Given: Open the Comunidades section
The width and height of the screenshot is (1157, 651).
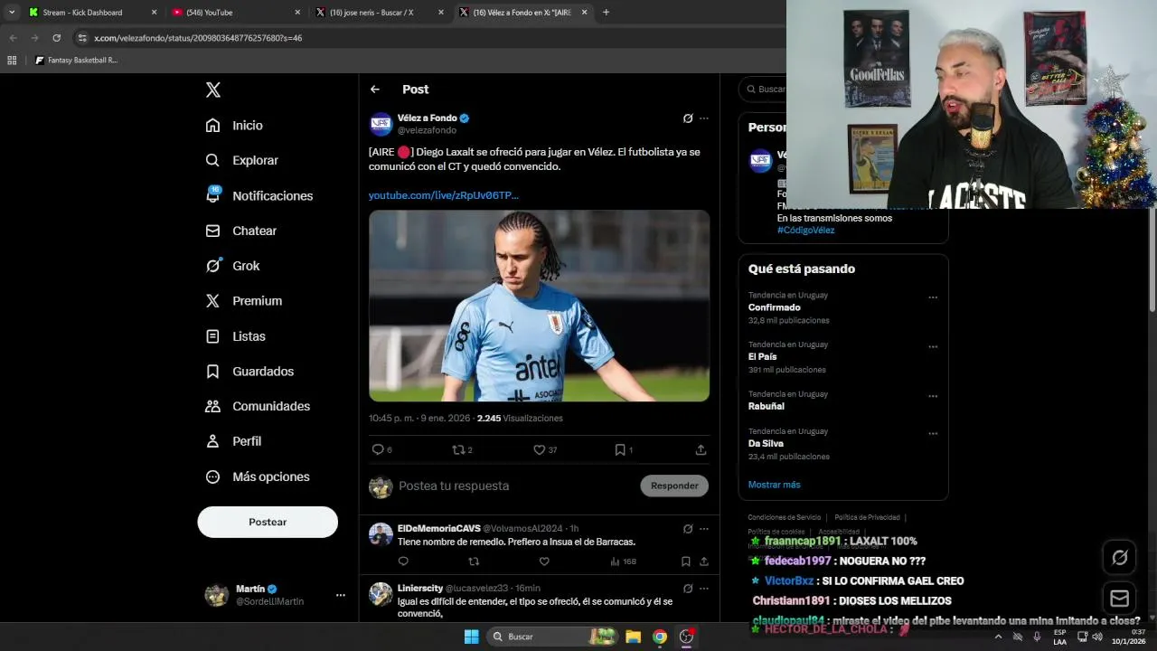Looking at the screenshot, I should 258,406.
